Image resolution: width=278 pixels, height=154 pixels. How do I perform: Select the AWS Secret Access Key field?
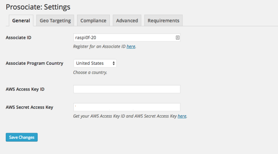pos(127,107)
